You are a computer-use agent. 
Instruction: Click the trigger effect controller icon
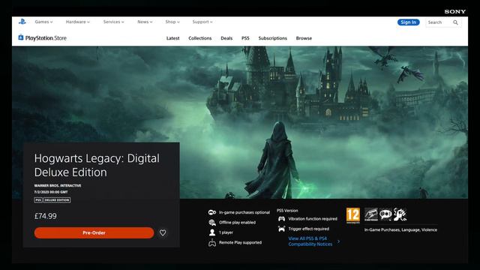pos(282,229)
